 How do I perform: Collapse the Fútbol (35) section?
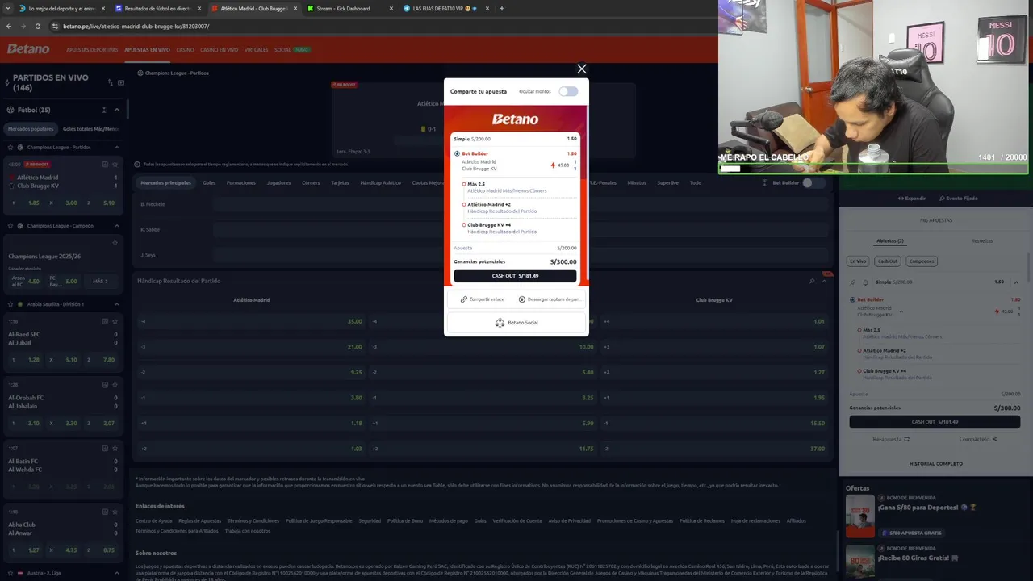click(x=116, y=110)
